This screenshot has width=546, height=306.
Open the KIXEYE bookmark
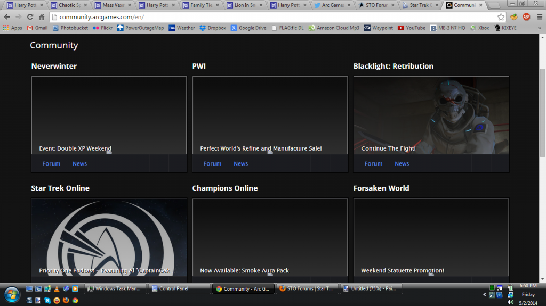coord(505,28)
